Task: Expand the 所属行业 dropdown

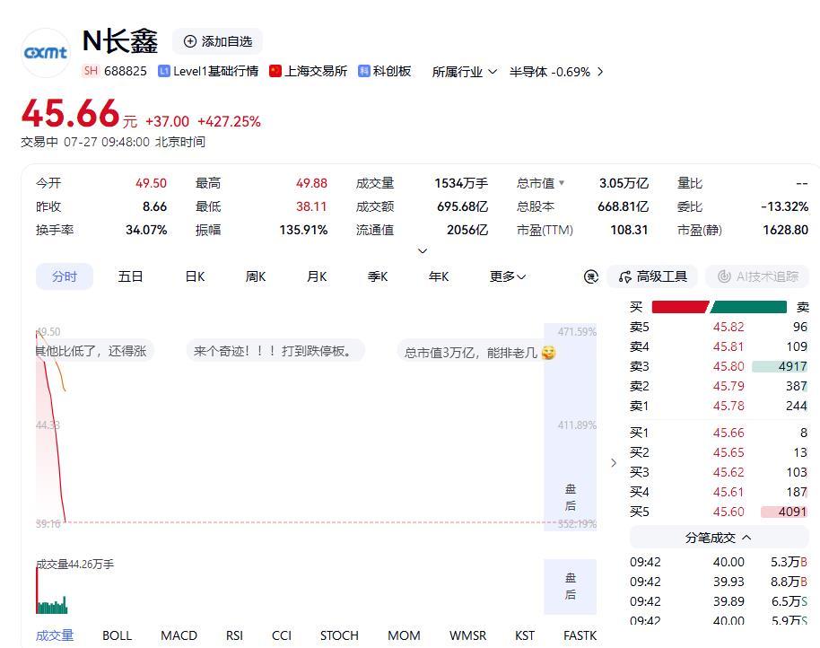Action: click(465, 72)
